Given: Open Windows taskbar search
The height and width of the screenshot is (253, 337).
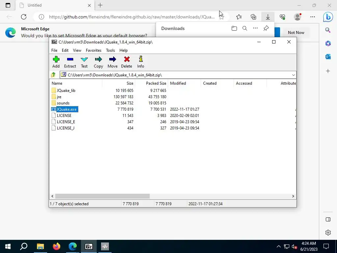Looking at the screenshot, I should (24, 246).
